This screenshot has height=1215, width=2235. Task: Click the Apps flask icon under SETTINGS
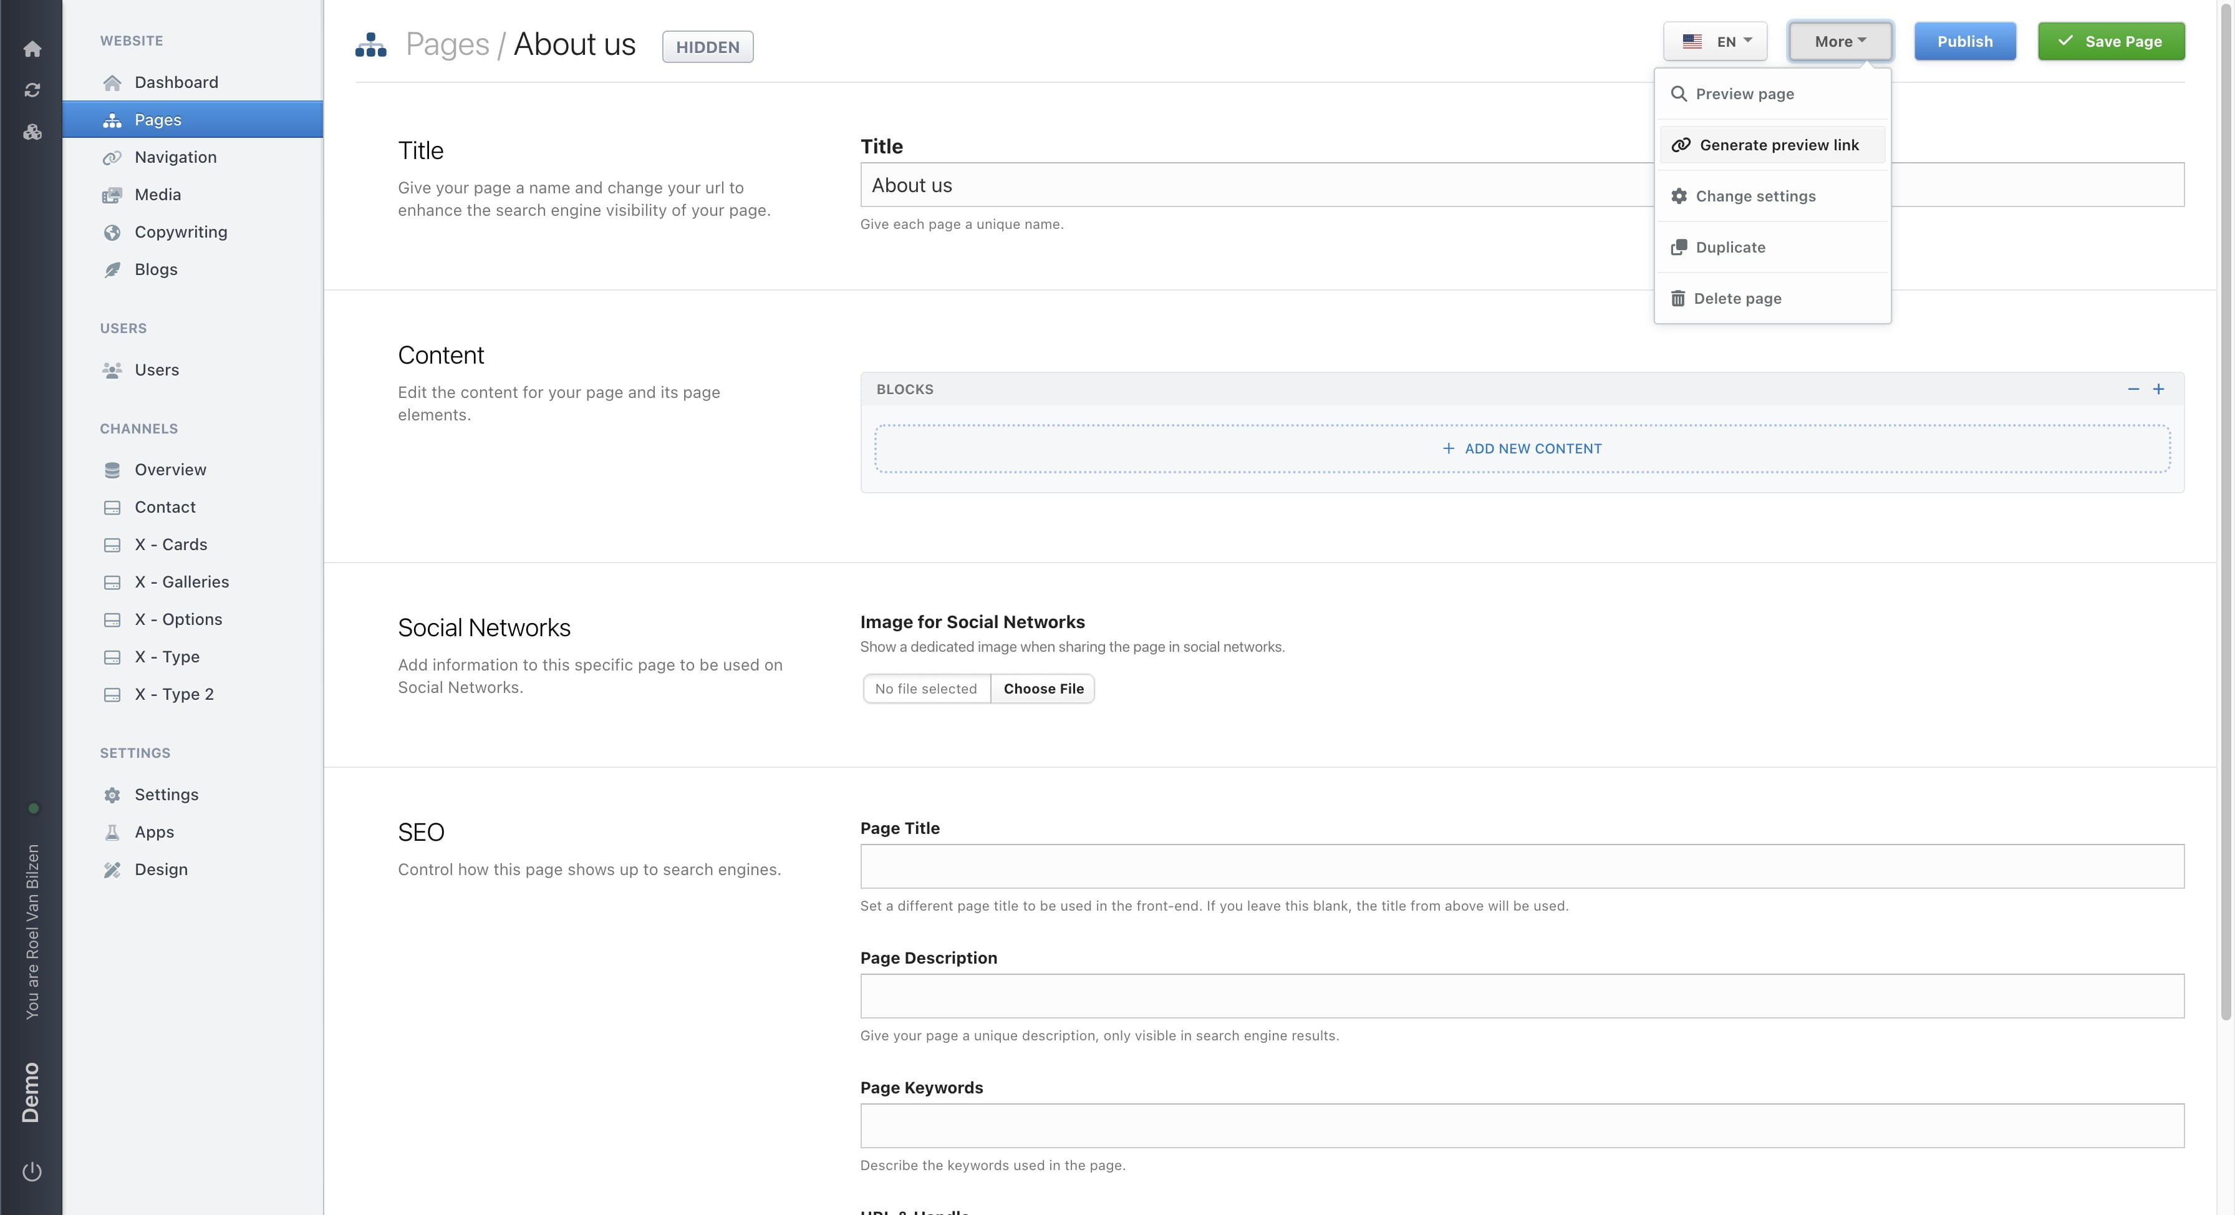[113, 831]
